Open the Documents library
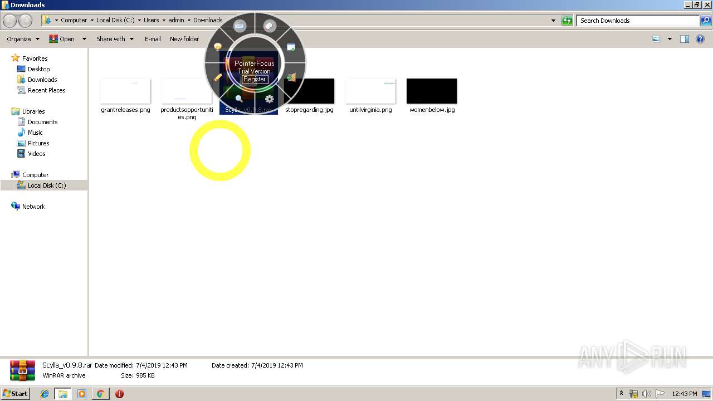The image size is (713, 401). pyautogui.click(x=42, y=122)
